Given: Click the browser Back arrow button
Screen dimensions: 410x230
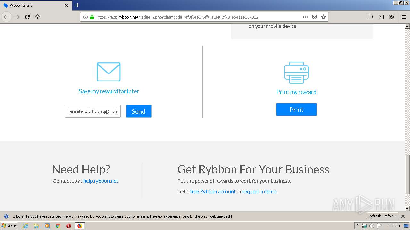Looking at the screenshot, I should pos(6,17).
